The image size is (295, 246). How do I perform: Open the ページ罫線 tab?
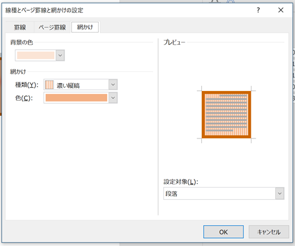52,27
